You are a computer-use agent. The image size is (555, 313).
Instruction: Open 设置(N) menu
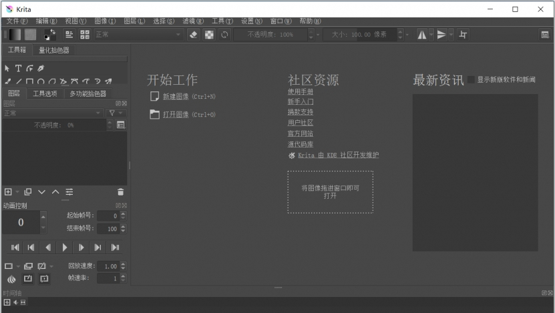coord(252,21)
